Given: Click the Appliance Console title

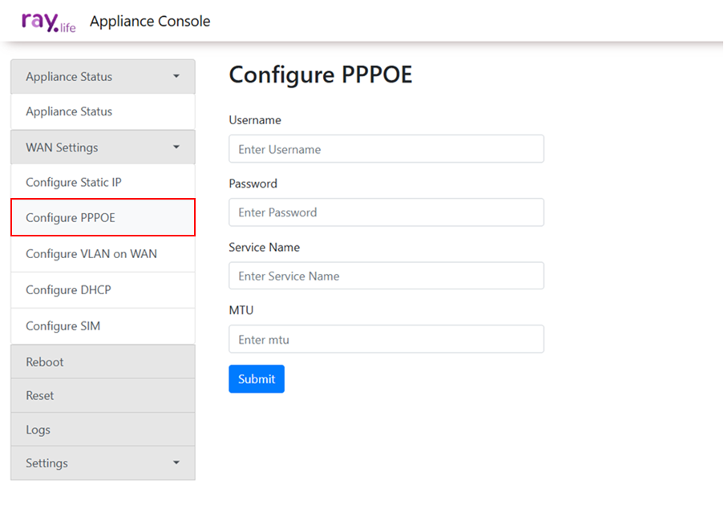Looking at the screenshot, I should pos(150,22).
